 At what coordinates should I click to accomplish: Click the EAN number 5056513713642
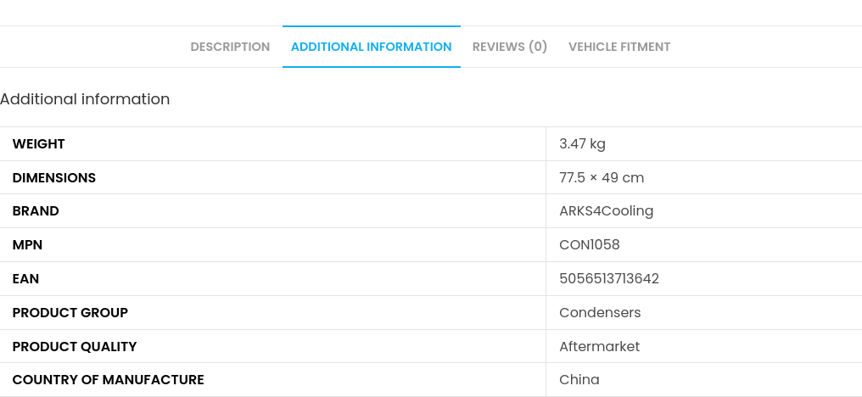click(x=609, y=279)
